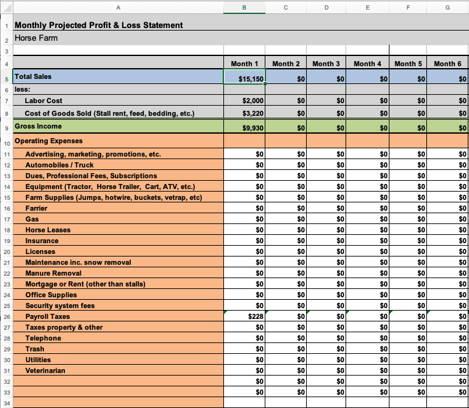
Task: Click the Insurance label cell
Action: click(x=118, y=241)
